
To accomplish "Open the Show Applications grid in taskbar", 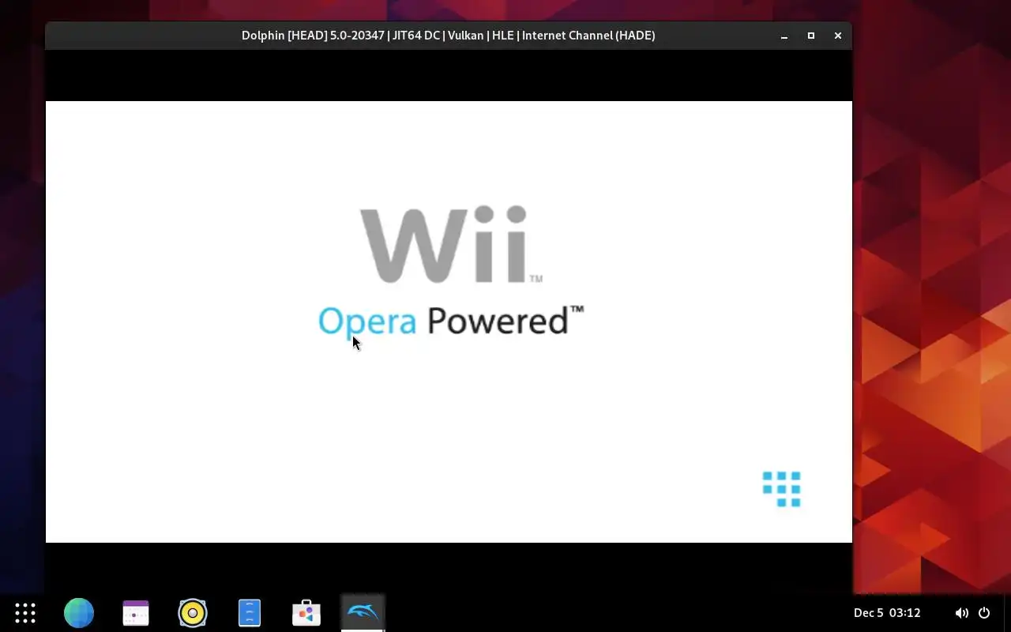I will point(25,612).
